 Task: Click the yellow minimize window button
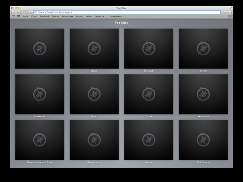(16, 8)
